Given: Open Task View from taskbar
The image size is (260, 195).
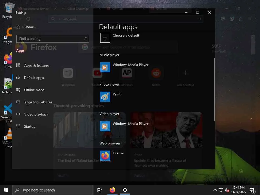Looking at the screenshot, I should (x=100, y=190).
